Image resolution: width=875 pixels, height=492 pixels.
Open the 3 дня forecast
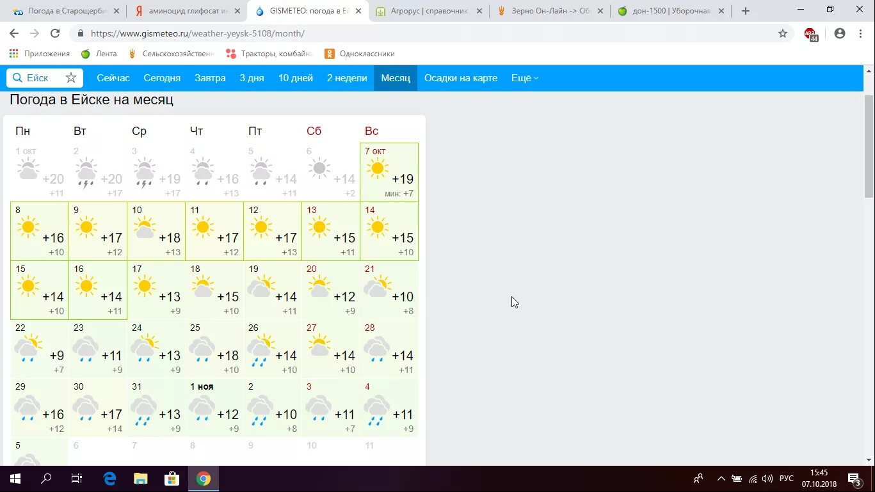252,78
